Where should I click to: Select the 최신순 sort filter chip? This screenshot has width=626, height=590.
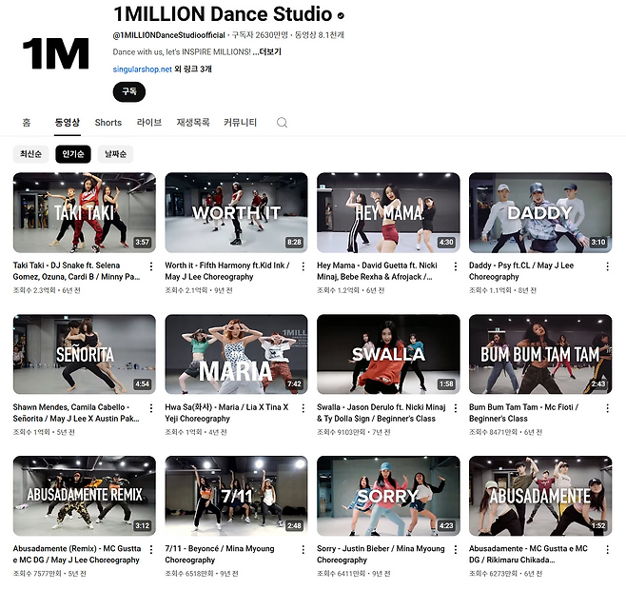pyautogui.click(x=31, y=154)
